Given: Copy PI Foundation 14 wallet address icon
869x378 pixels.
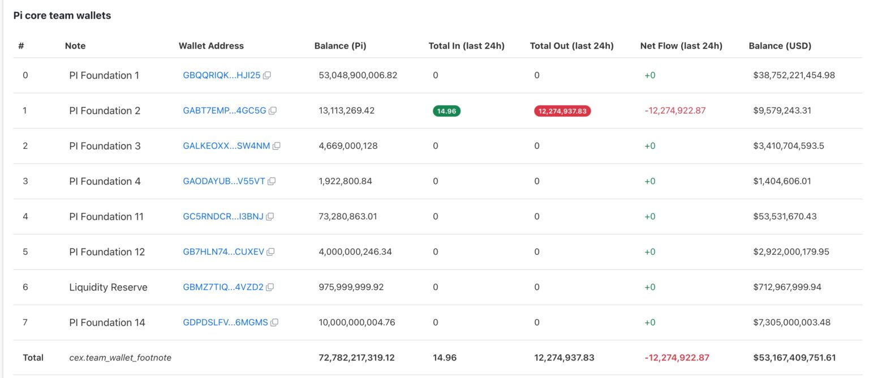Looking at the screenshot, I should [x=274, y=323].
